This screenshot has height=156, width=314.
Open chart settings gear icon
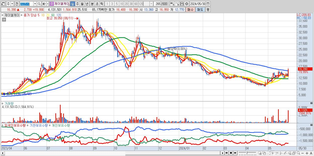(186, 4)
